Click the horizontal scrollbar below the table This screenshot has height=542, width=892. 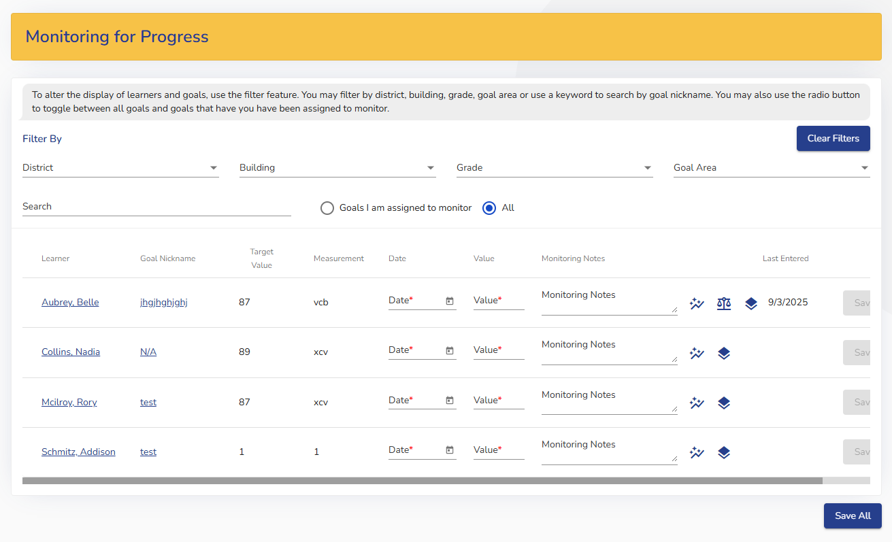pyautogui.click(x=422, y=480)
